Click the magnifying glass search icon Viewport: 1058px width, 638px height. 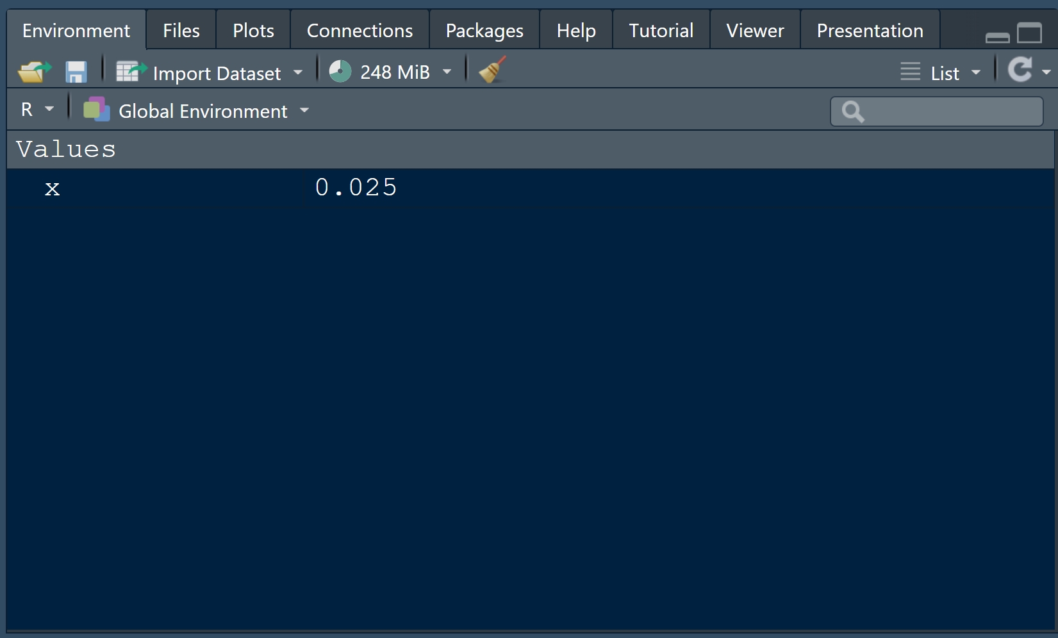pyautogui.click(x=853, y=111)
